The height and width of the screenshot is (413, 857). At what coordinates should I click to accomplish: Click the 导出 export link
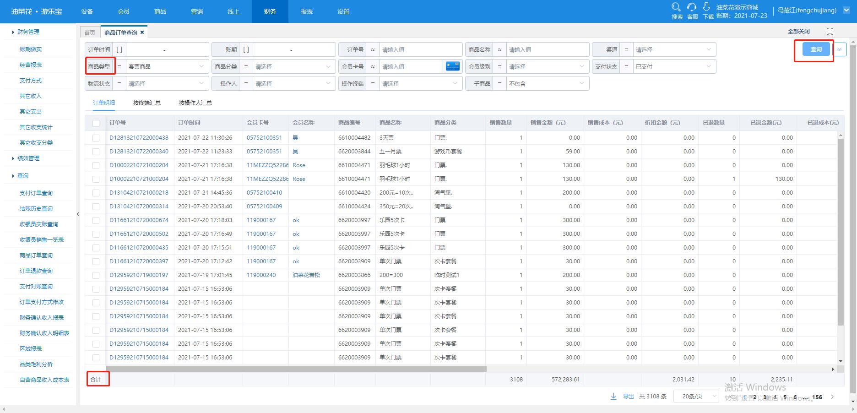(629, 397)
